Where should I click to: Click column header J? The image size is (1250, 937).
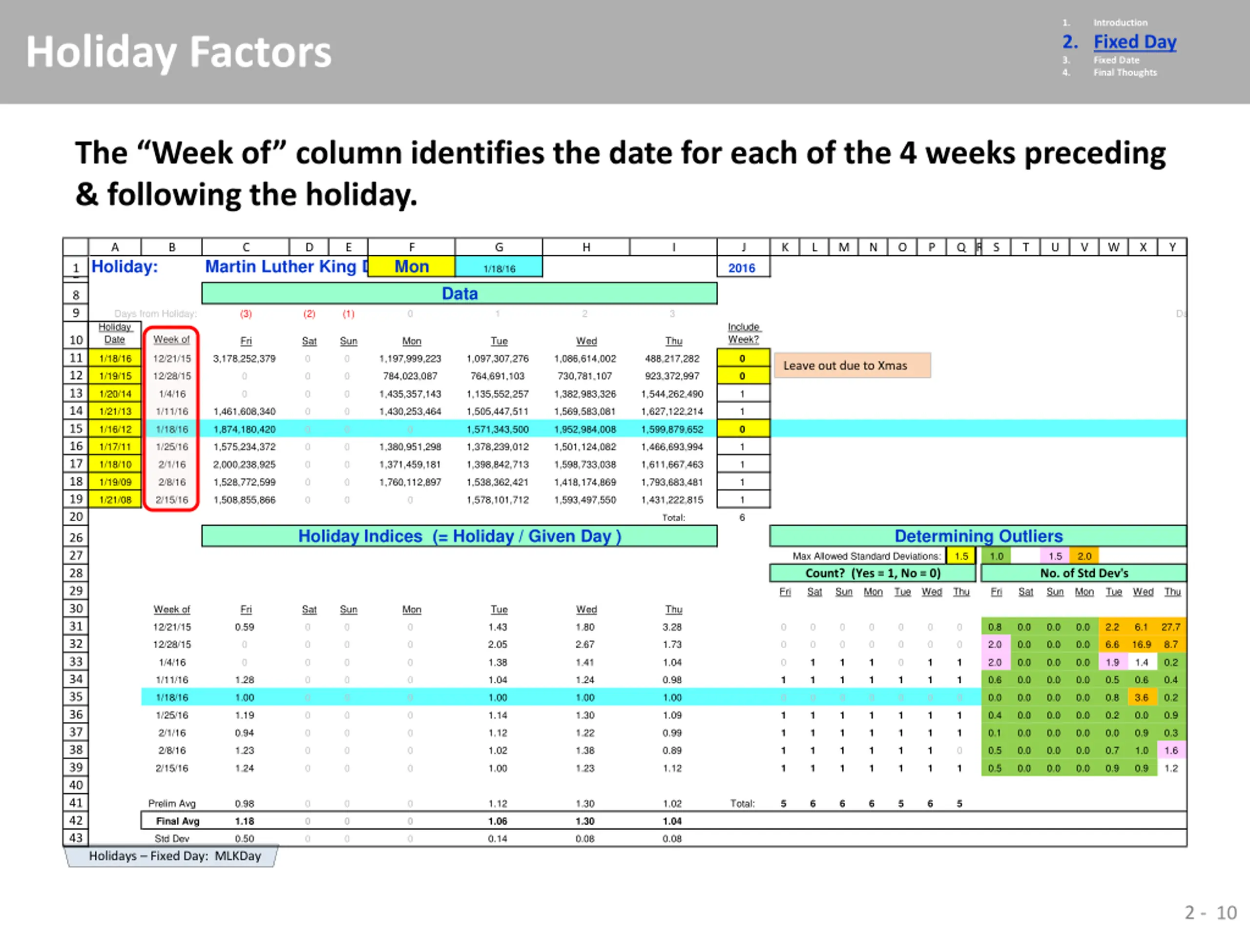743,247
